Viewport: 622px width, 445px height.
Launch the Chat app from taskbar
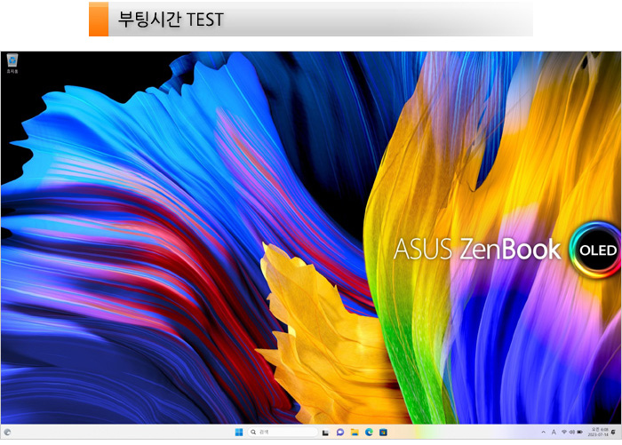(340, 433)
